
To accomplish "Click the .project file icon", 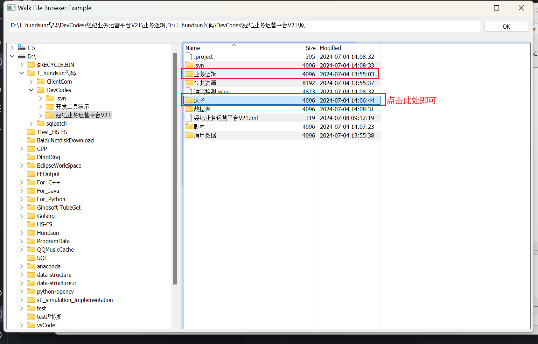I will tap(189, 57).
